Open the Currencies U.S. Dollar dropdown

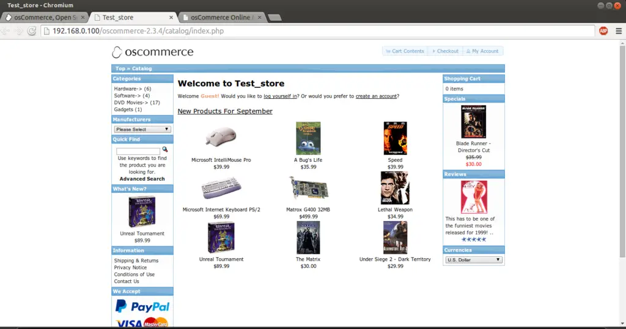[x=474, y=259]
